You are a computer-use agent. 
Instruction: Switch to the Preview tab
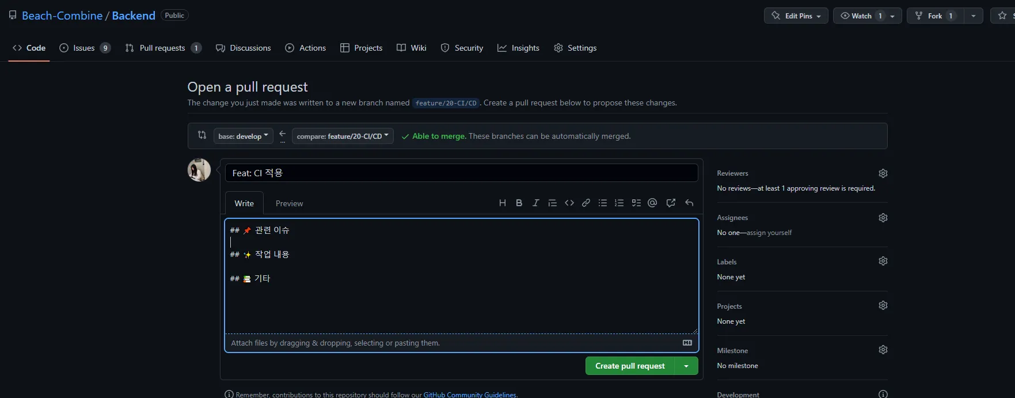tap(289, 203)
